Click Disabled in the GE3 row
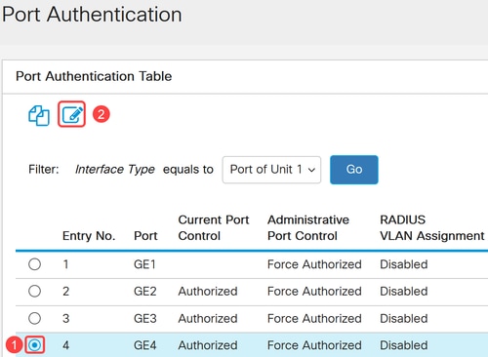 click(403, 318)
